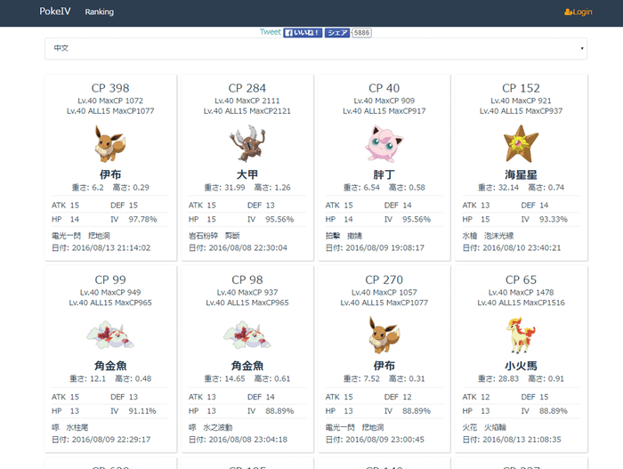
Task: Click the Facebook シェア button
Action: click(337, 33)
